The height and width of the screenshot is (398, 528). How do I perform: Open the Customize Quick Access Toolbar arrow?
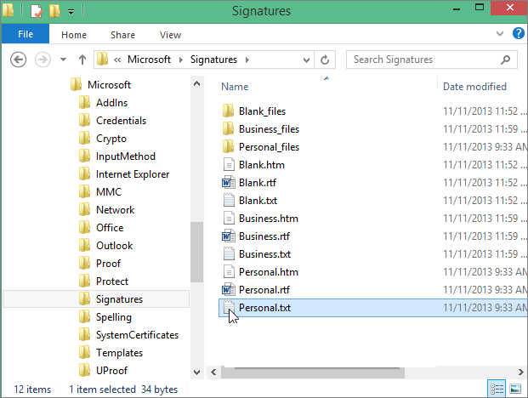[71, 12]
